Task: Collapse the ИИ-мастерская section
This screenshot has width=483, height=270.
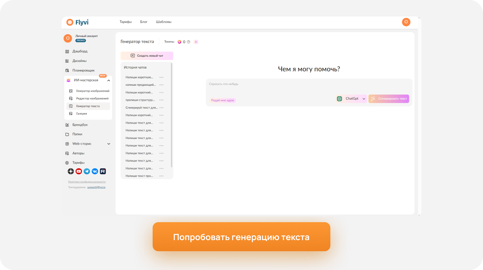Action: coord(109,81)
